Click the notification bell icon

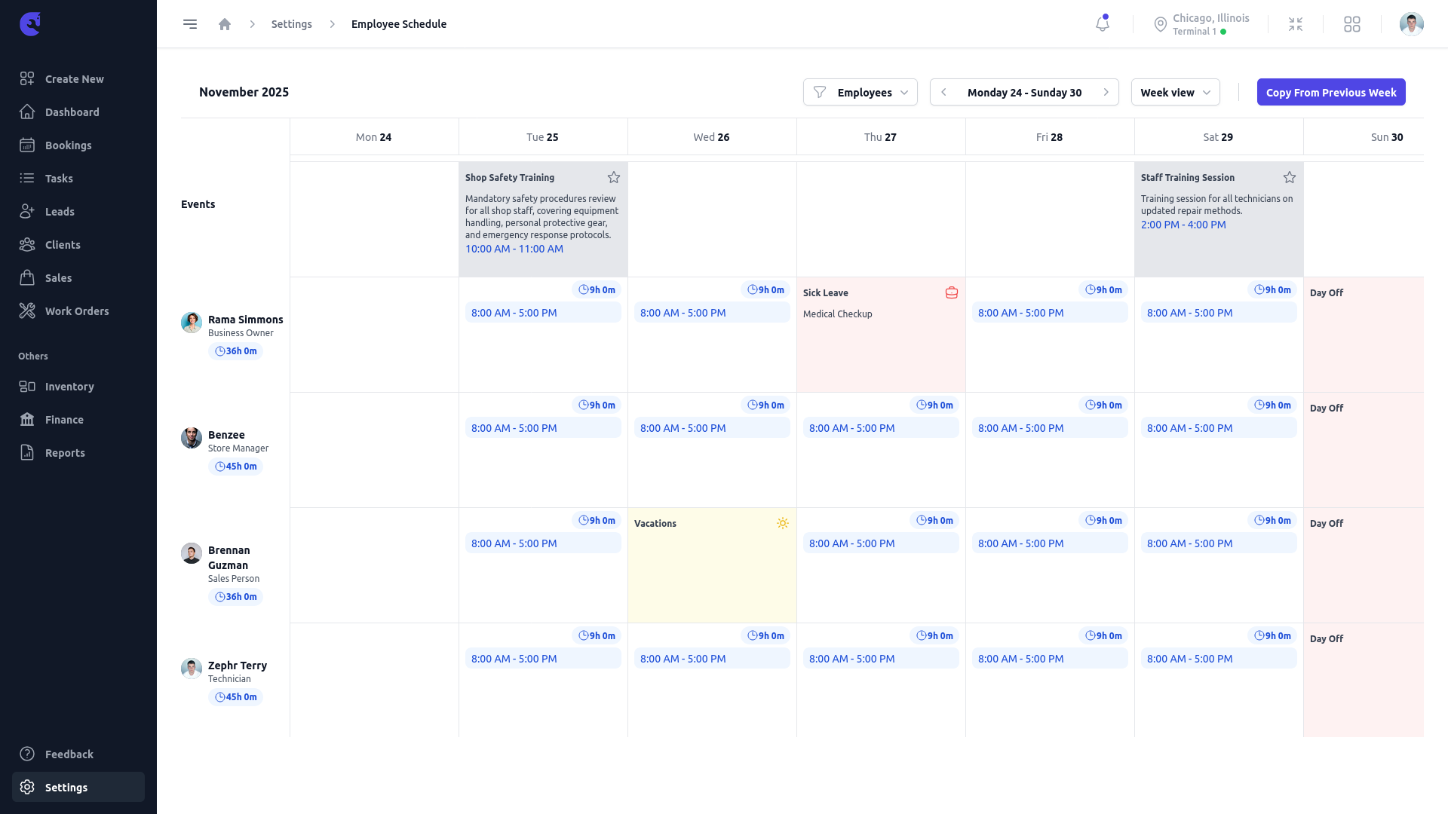click(1102, 24)
